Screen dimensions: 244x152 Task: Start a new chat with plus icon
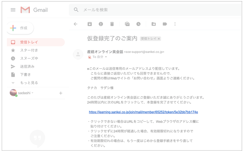[x=61, y=93]
